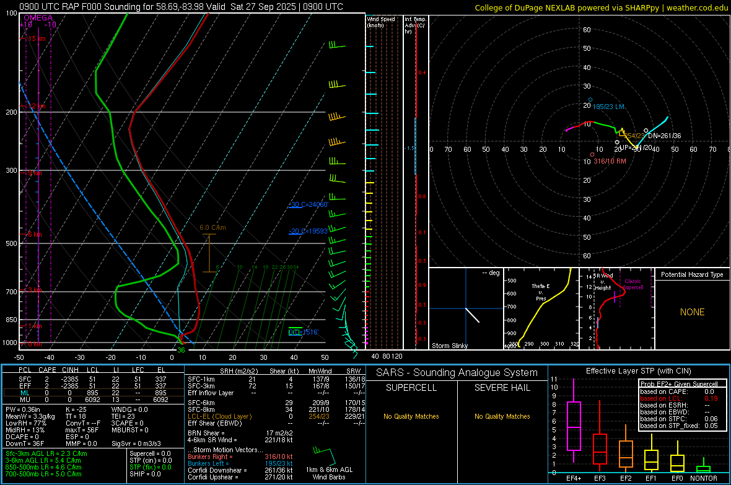Click the Effective Layer STP (with CIN) title
This screenshot has height=485, width=731.
[x=638, y=371]
